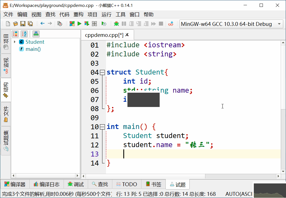The width and height of the screenshot is (286, 198).
Task: Create a new file with the toolbar icon
Action: click(7, 24)
